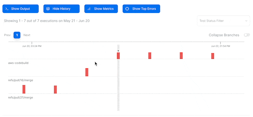The image size is (253, 117).
Task: Select the highlighted aws-codebuild failed execution bar
Action: pyautogui.click(x=118, y=56)
